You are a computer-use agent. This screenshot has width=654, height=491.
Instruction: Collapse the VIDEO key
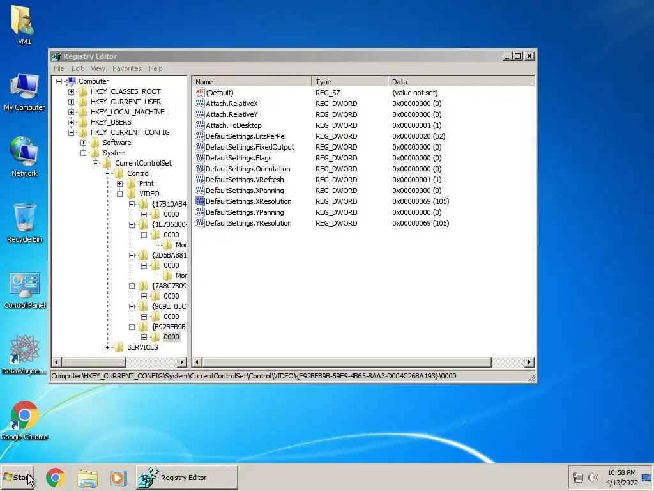119,194
